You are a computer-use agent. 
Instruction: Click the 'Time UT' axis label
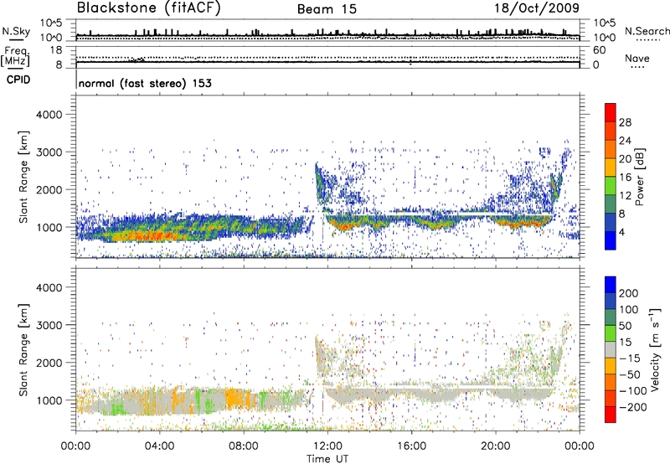[327, 459]
